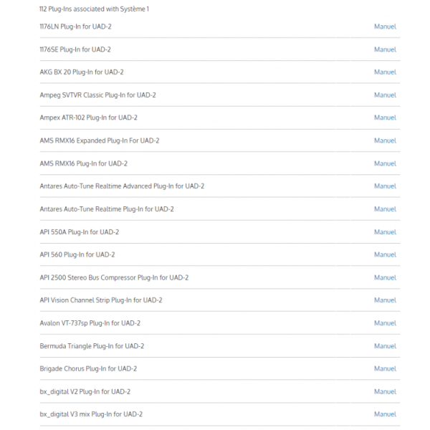Select the API Vision Channel Strip row text
This screenshot has width=430, height=430.
click(x=101, y=300)
